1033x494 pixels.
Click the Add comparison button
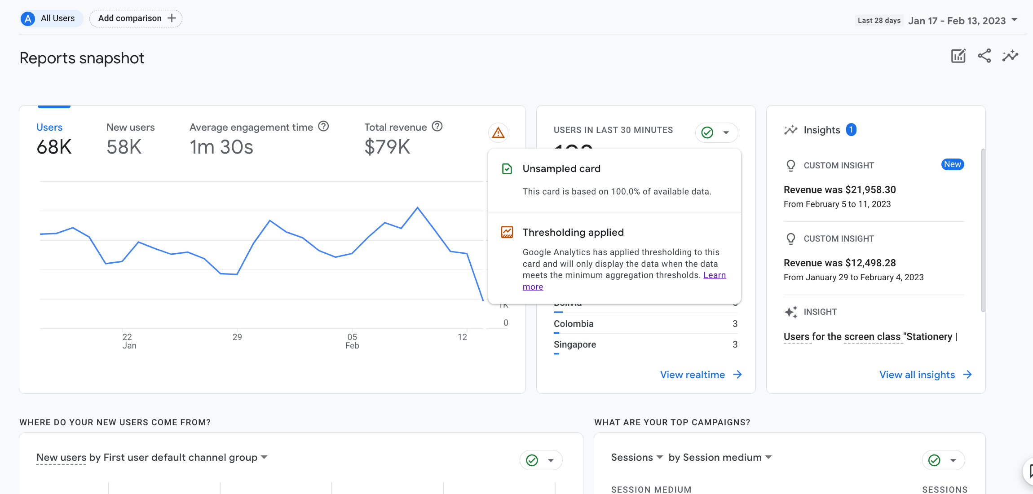pos(136,18)
